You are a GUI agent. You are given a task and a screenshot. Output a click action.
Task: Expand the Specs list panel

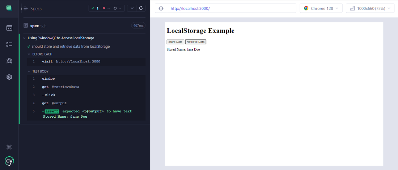pyautogui.click(x=26, y=8)
